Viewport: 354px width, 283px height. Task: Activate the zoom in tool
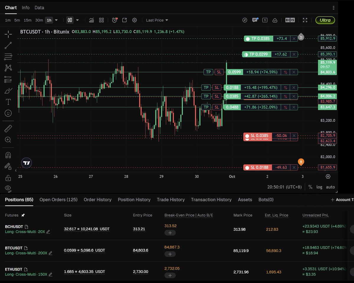[x=8, y=140]
